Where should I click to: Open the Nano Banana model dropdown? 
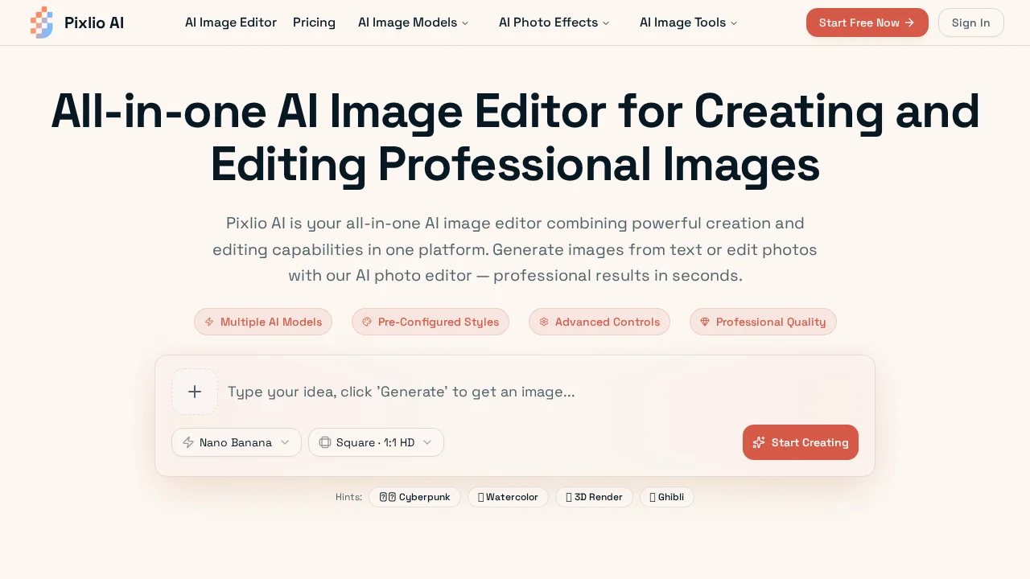click(237, 442)
